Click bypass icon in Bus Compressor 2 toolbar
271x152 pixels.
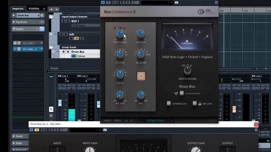pyautogui.click(x=108, y=3)
